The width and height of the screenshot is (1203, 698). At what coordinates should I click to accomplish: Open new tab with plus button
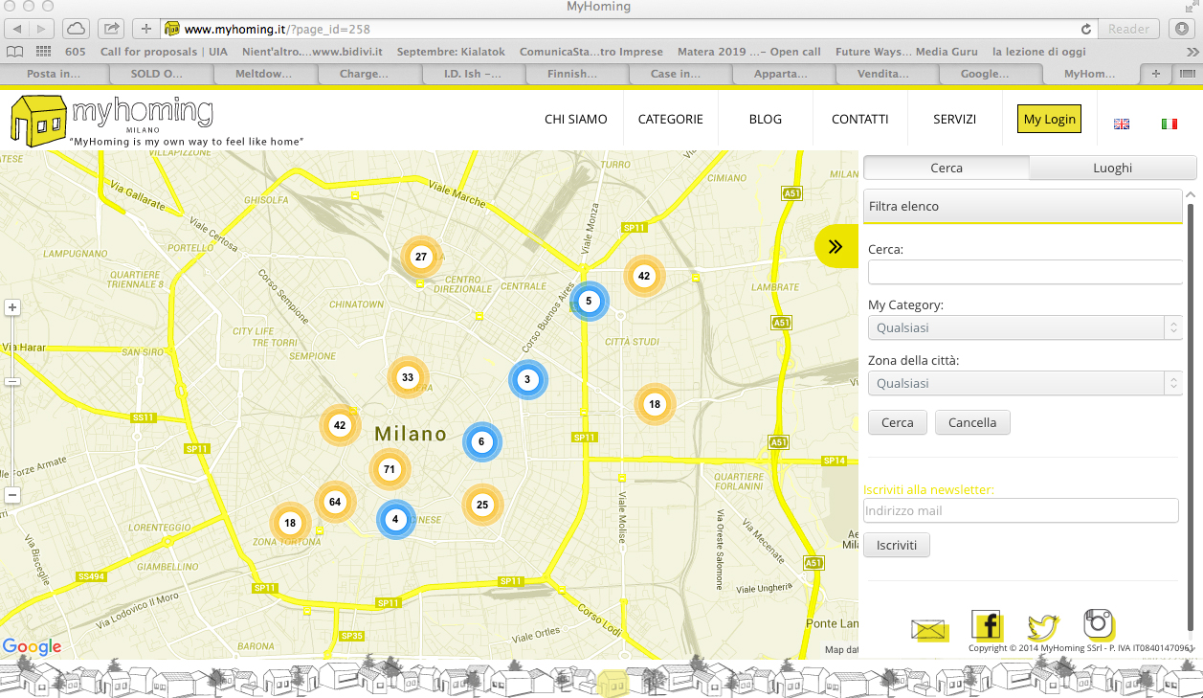(x=1156, y=74)
